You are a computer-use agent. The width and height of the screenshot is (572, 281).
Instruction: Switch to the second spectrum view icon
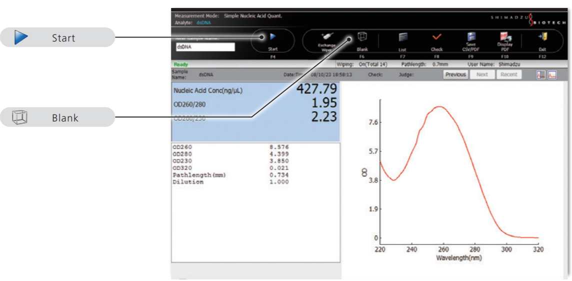tap(552, 74)
